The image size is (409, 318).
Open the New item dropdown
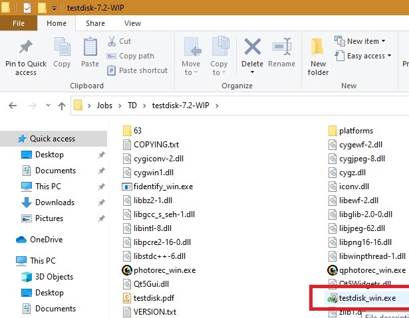(360, 41)
